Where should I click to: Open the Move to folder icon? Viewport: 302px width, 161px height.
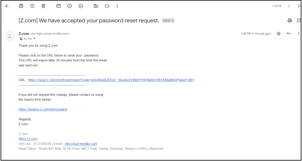(x=96, y=6)
